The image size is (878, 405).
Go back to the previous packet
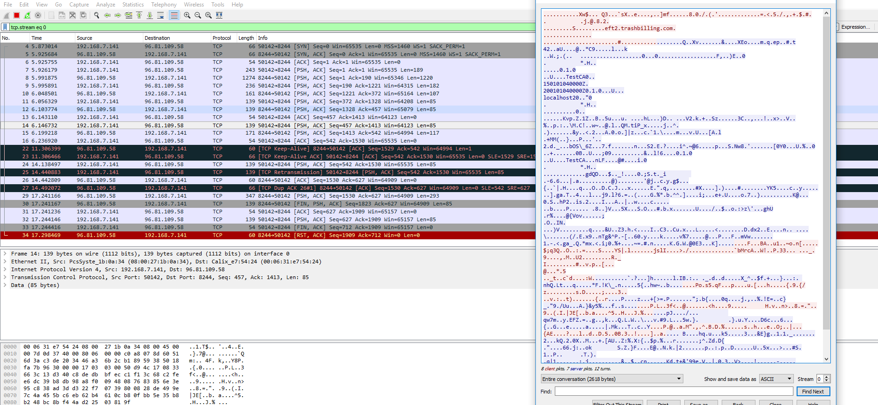[x=107, y=15]
